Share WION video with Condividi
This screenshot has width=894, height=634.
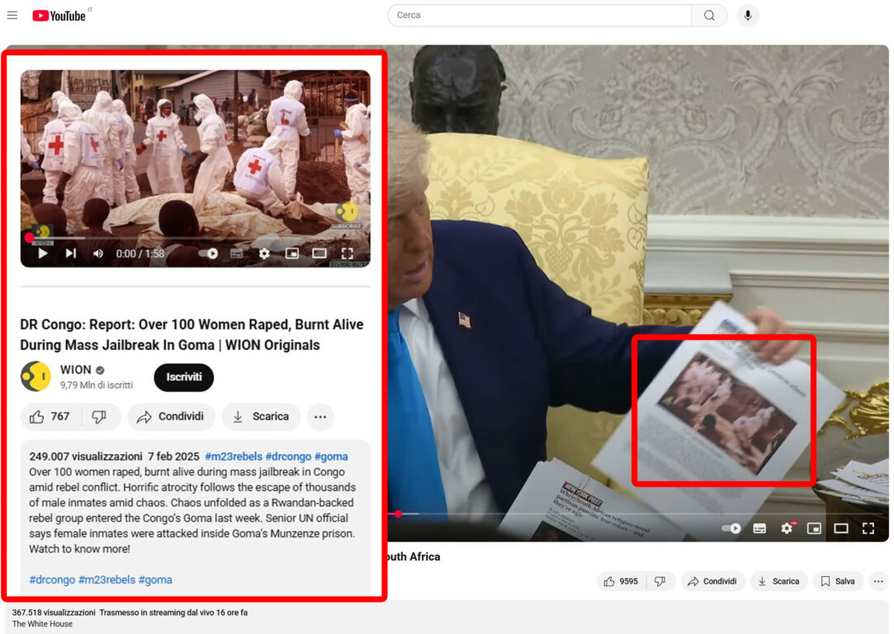pyautogui.click(x=171, y=417)
